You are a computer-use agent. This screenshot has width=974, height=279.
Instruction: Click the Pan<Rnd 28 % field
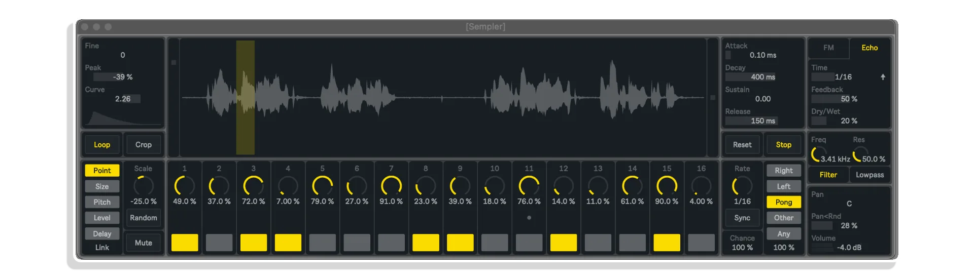click(x=849, y=225)
